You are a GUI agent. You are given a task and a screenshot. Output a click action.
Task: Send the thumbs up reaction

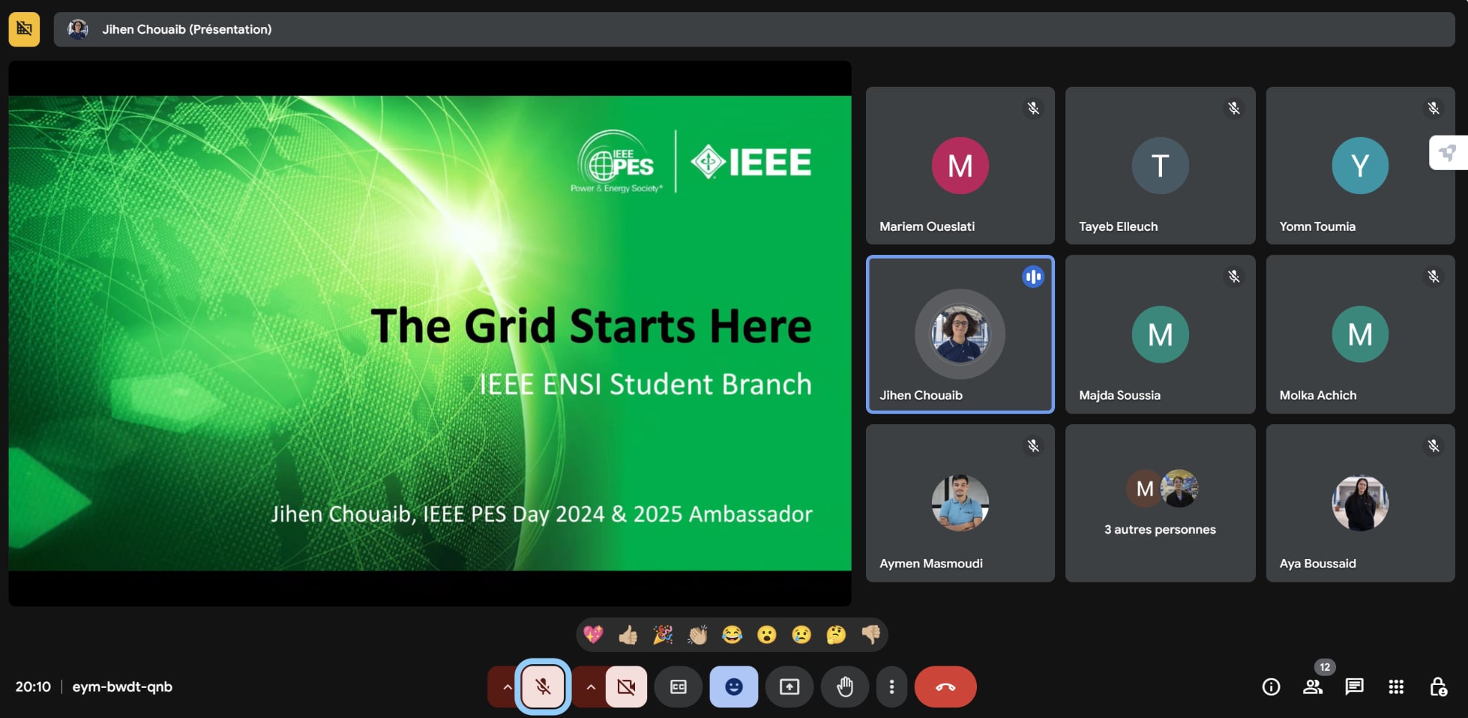pyautogui.click(x=628, y=635)
